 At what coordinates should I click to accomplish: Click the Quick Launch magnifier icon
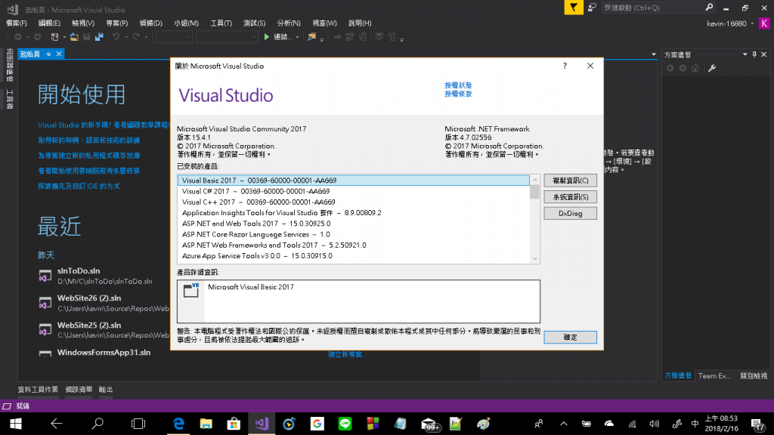click(x=709, y=8)
